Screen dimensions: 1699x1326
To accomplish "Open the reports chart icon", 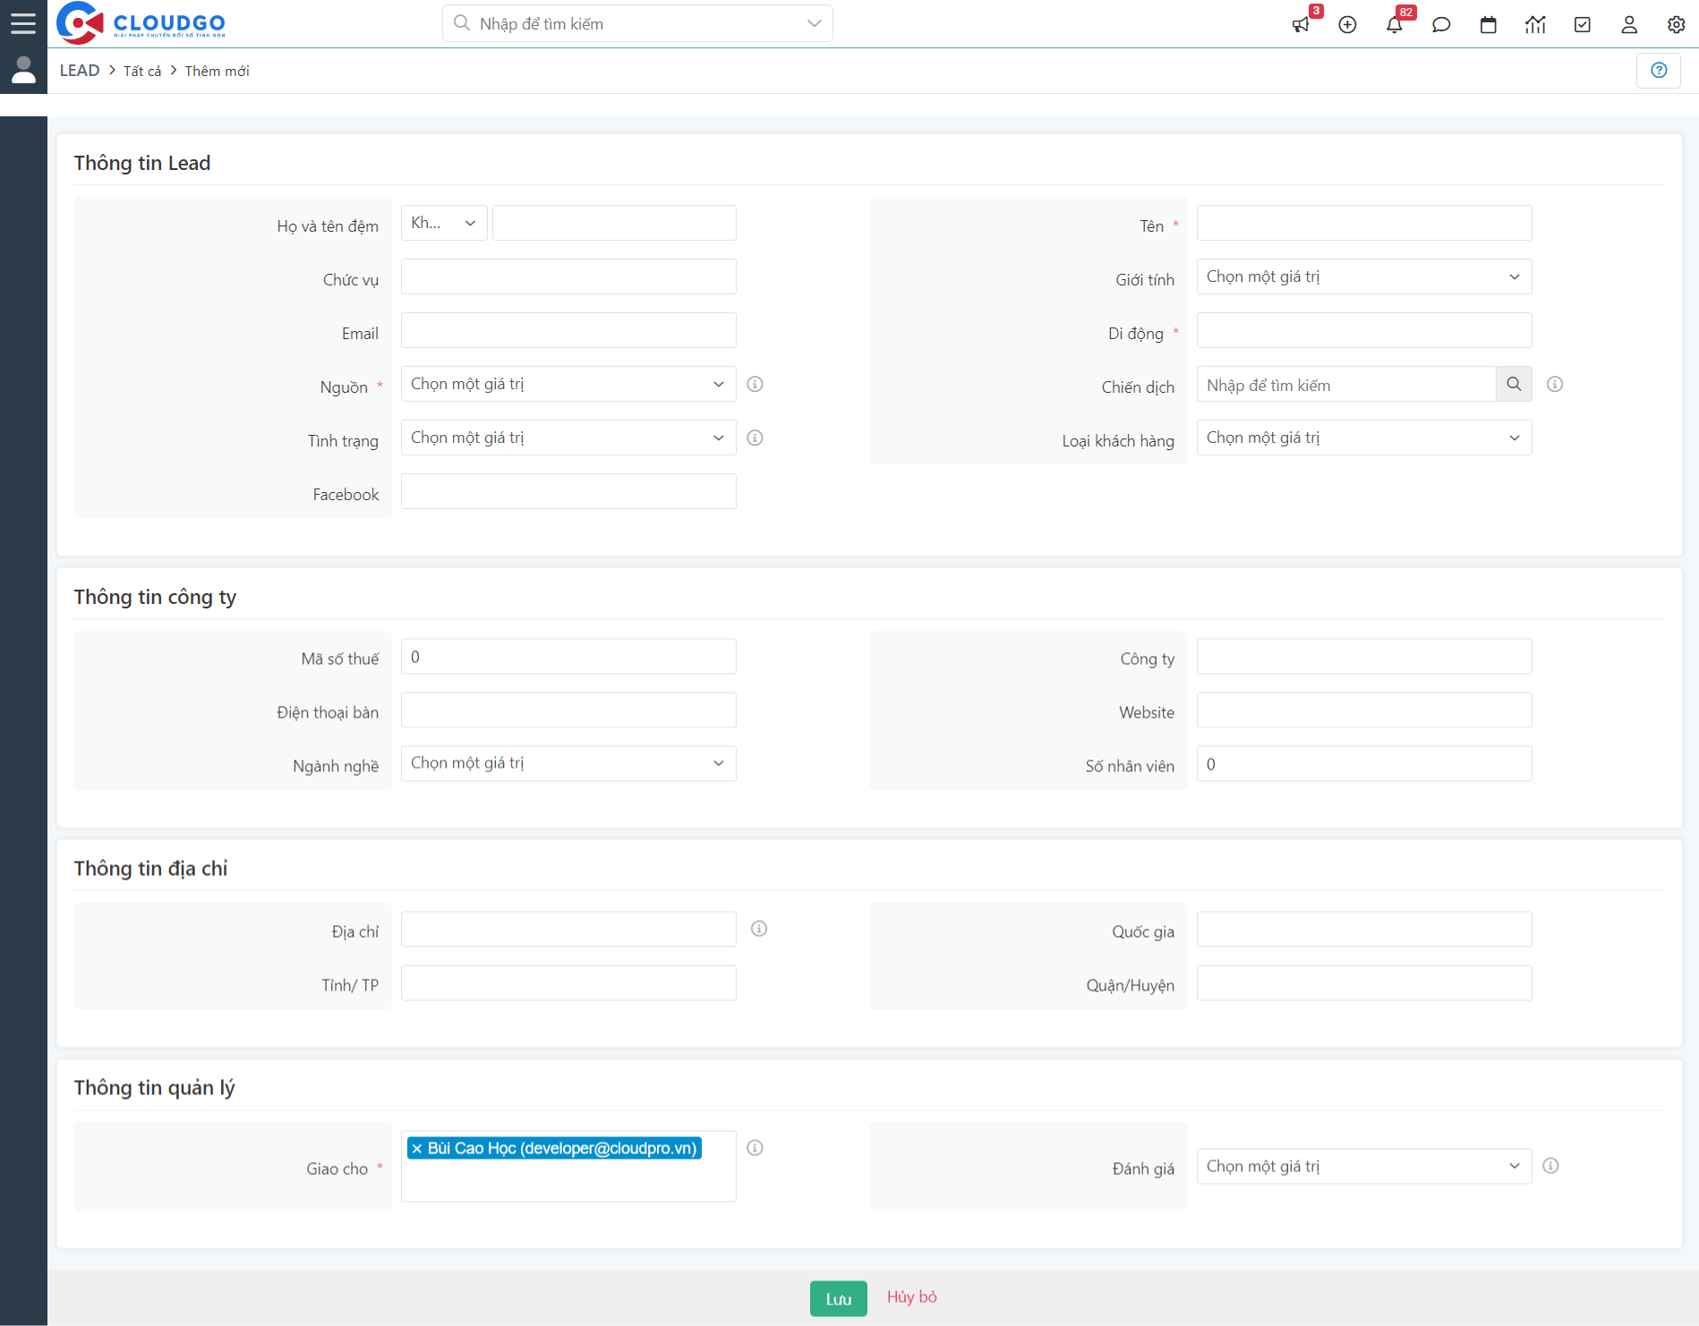I will pos(1535,25).
